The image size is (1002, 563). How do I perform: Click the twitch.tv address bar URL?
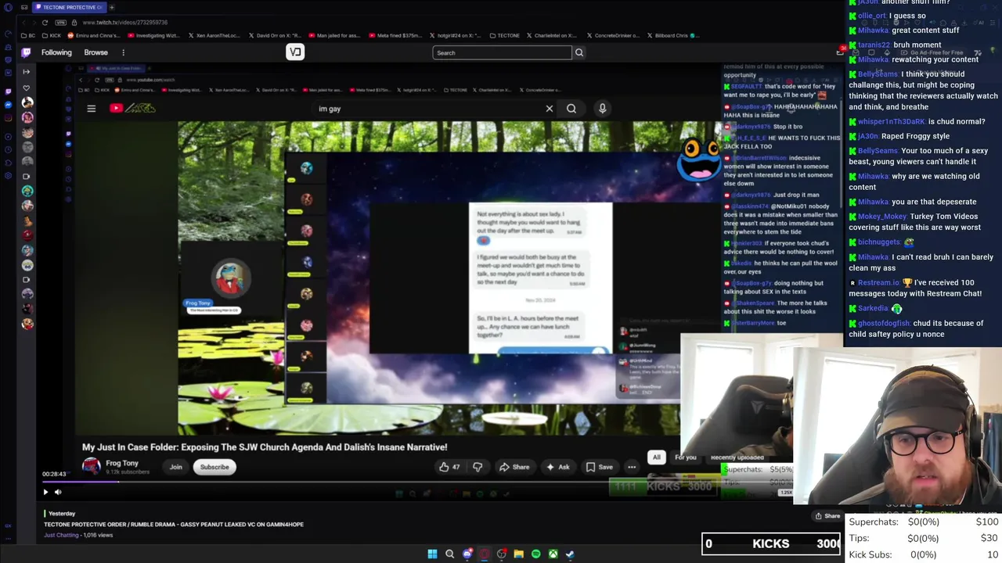click(125, 22)
